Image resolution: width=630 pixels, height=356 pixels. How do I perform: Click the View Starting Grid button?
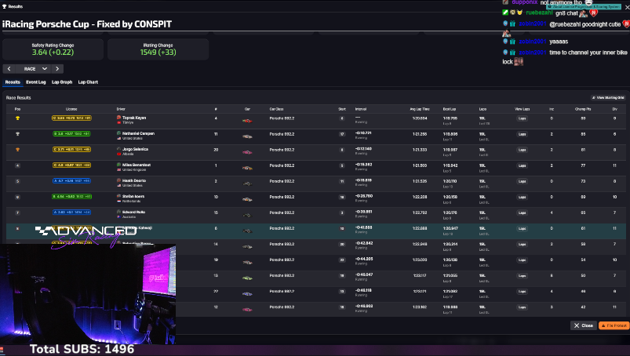(608, 97)
